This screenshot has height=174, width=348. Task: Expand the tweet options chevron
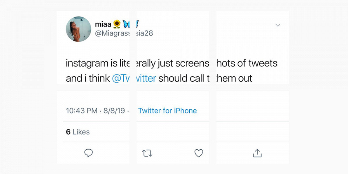278,25
